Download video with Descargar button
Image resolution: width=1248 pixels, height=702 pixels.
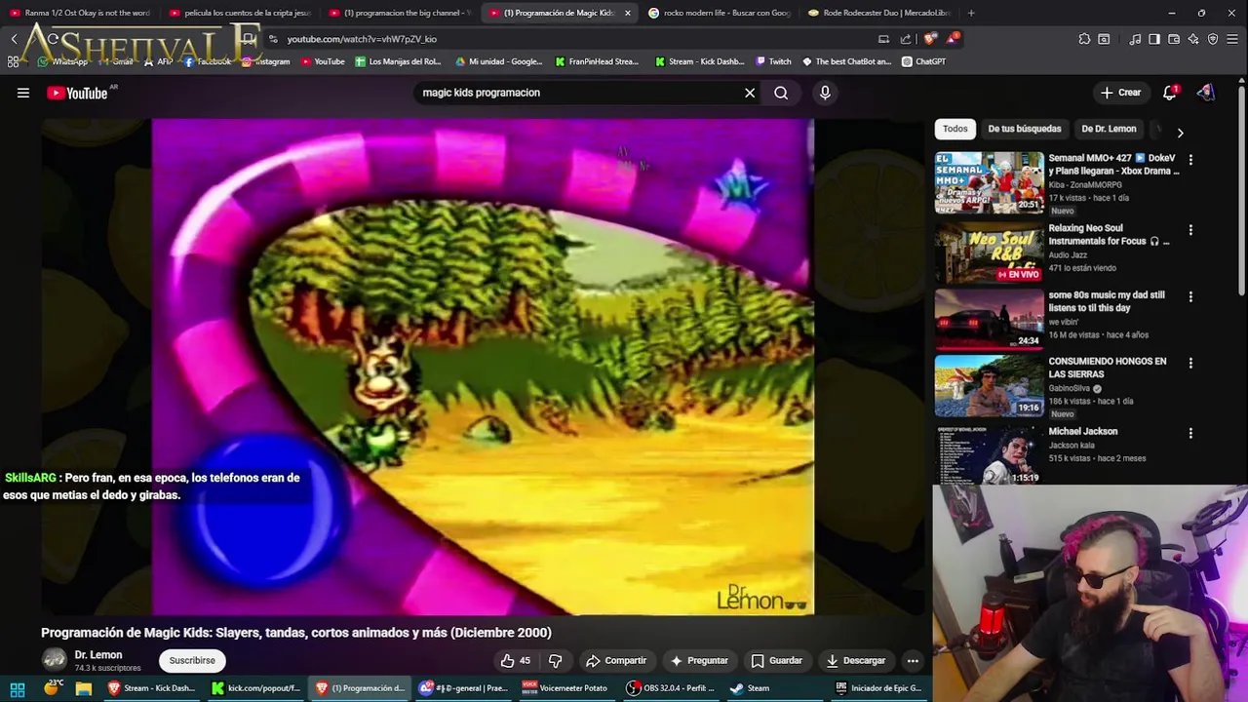pos(855,661)
